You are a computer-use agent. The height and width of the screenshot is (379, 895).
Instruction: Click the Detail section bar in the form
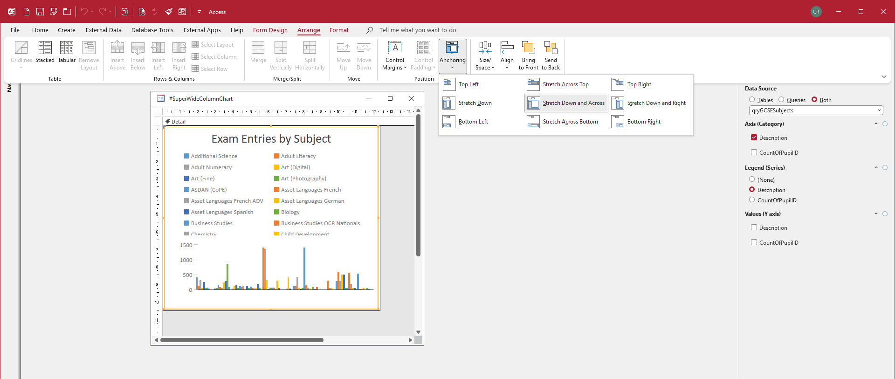[289, 122]
